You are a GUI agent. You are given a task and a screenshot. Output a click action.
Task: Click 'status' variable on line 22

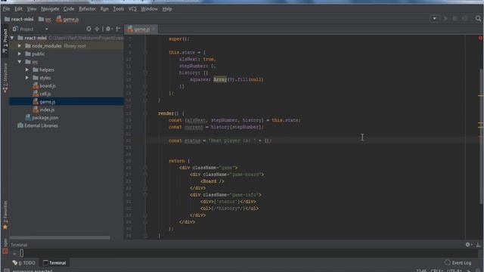[x=192, y=141]
